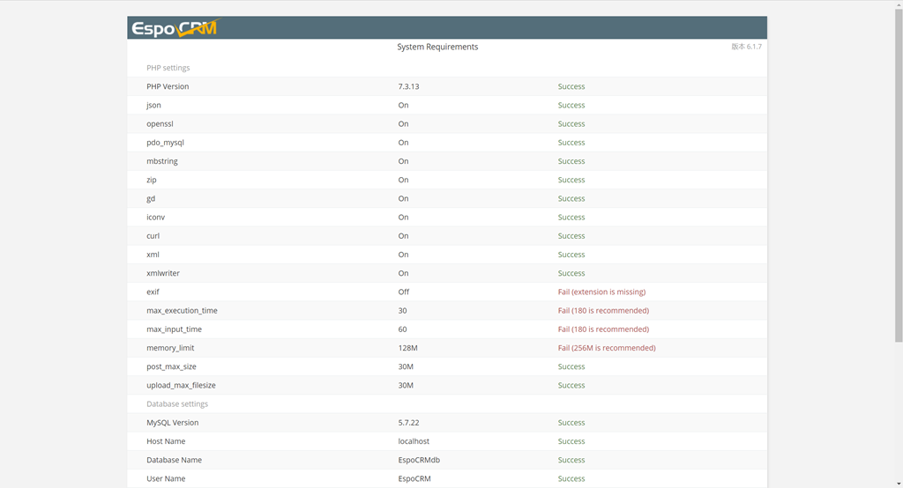Click the version 6.1.7 label
903x488 pixels.
click(x=746, y=47)
